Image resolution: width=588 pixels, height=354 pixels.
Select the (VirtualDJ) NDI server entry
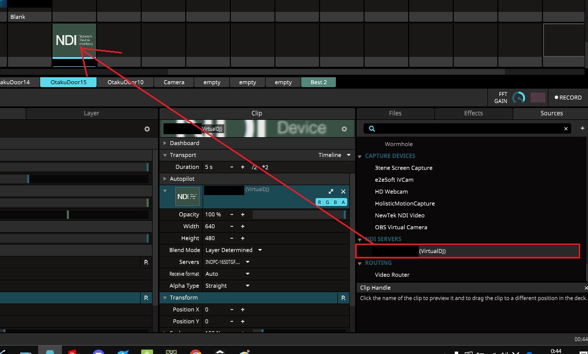(x=468, y=251)
